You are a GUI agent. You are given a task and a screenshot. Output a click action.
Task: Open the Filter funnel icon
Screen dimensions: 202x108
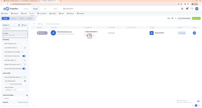(172, 18)
